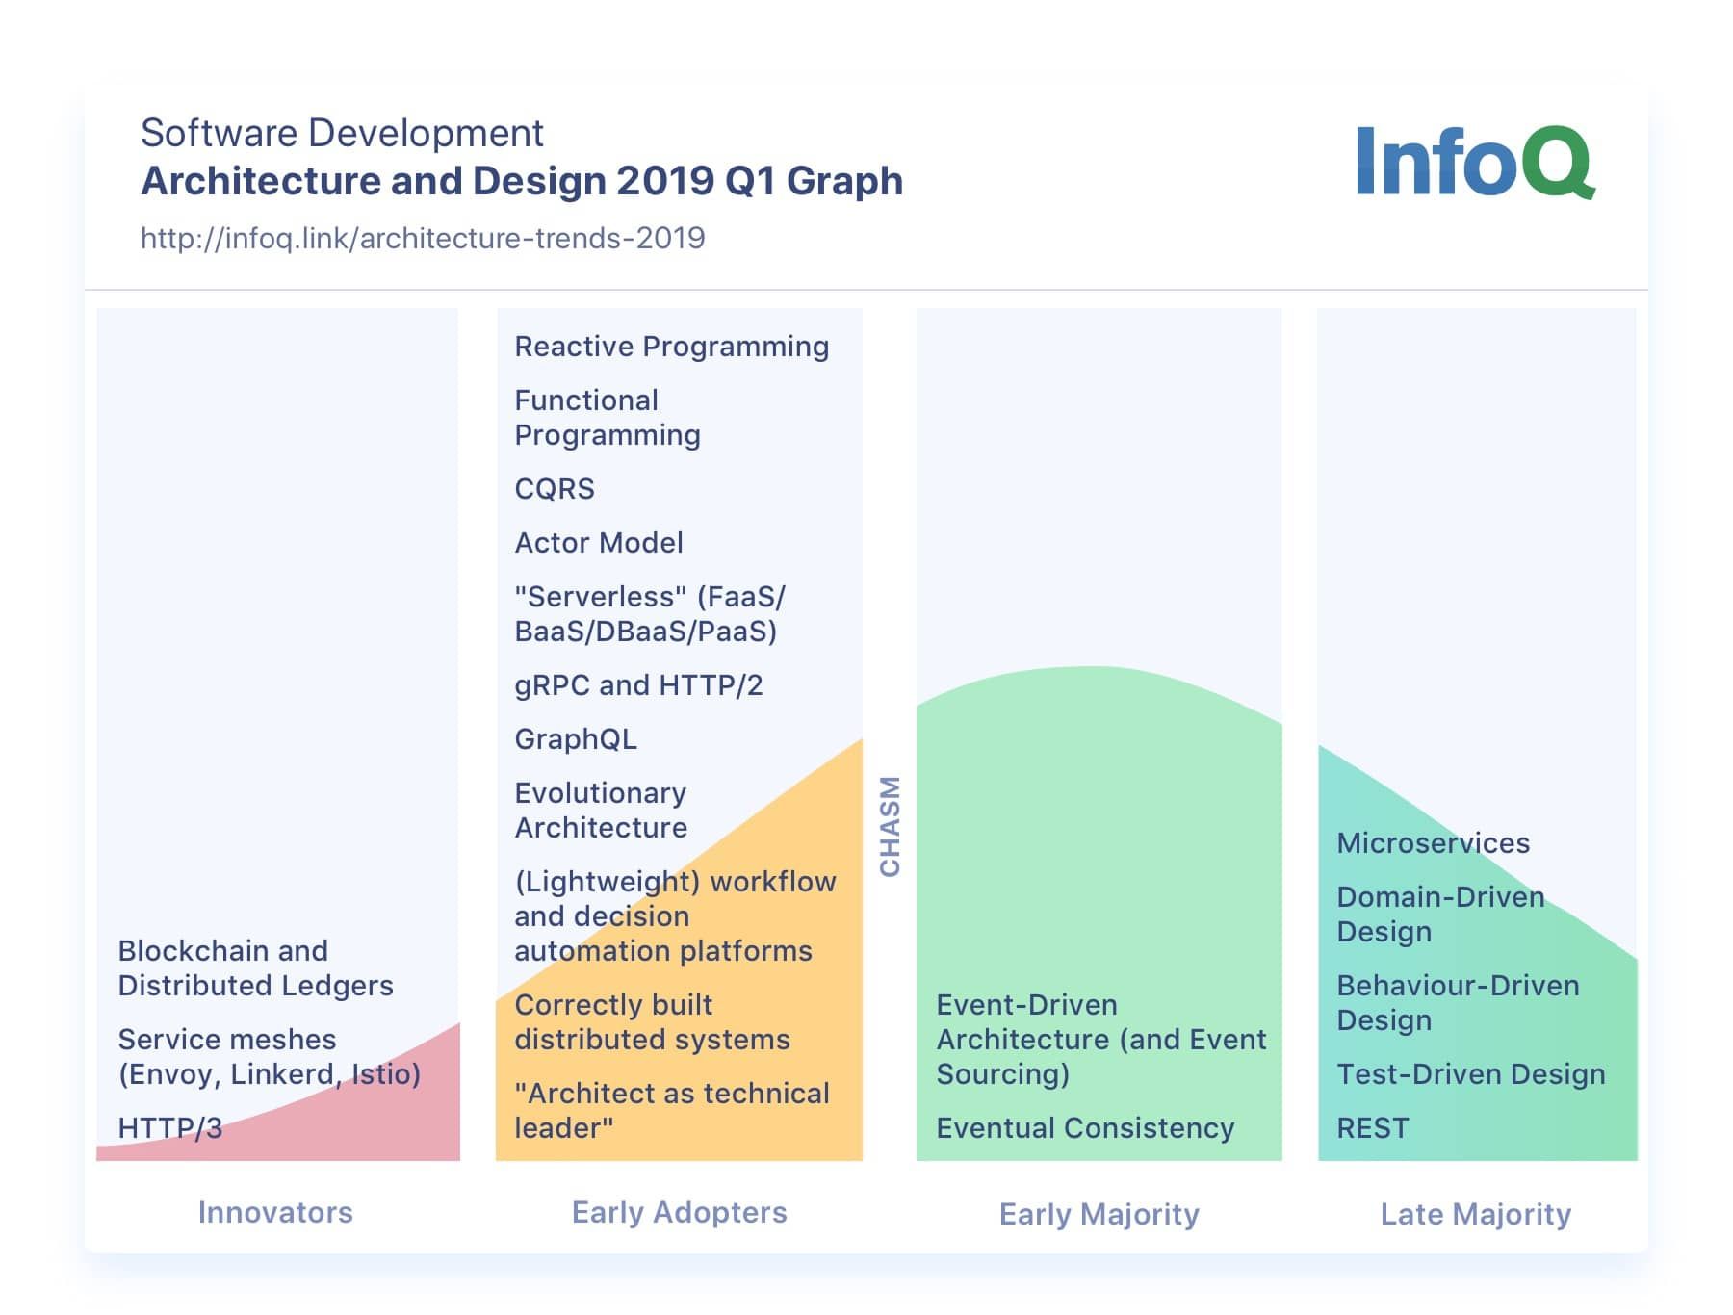Select the Innovators column heading
Image resolution: width=1733 pixels, height=1315 pixels.
(276, 1213)
